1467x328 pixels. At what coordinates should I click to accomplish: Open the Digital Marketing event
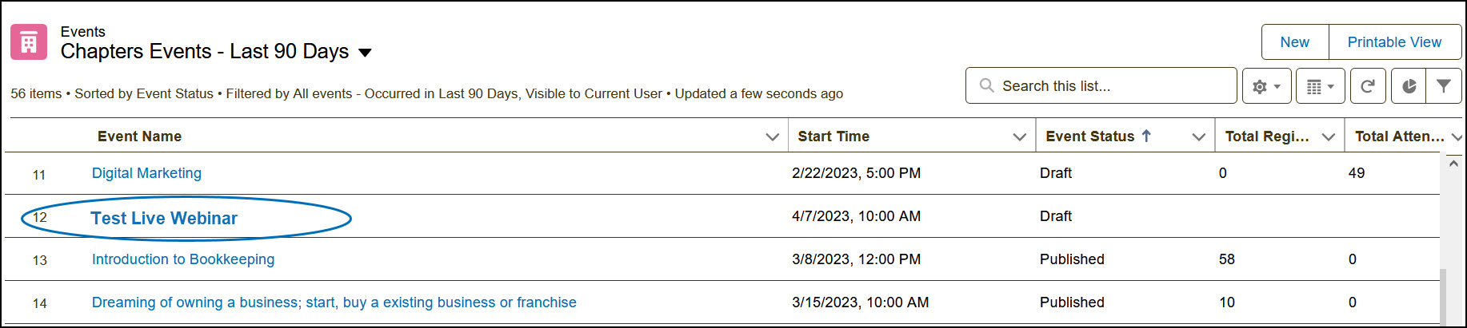click(x=146, y=173)
